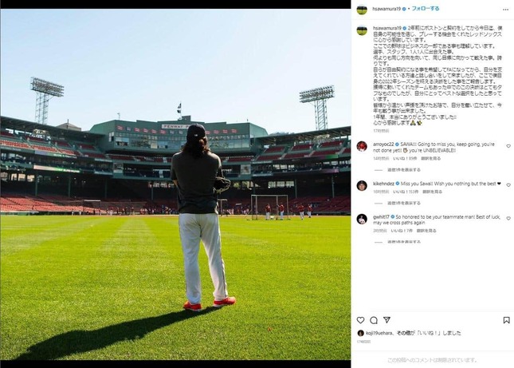Image resolution: width=514 pixels, height=368 pixels.
Task: Click the Fenway Park post photo
Action: pyautogui.click(x=175, y=184)
